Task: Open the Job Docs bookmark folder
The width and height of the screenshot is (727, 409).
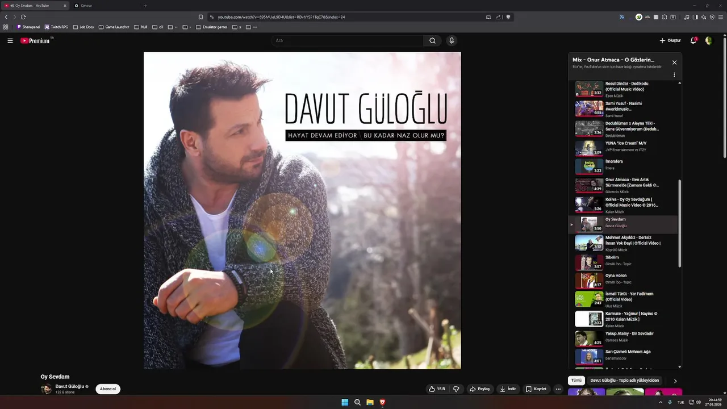Action: [x=83, y=27]
